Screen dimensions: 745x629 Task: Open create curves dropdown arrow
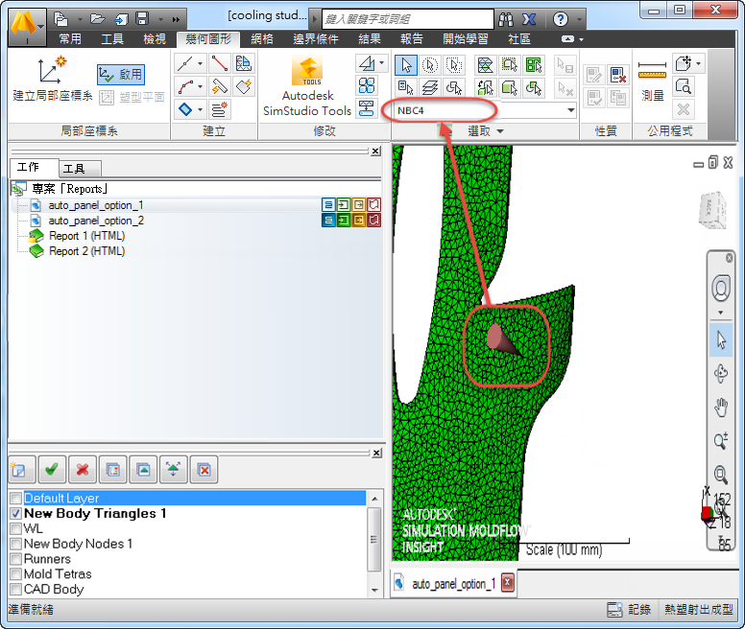[200, 87]
